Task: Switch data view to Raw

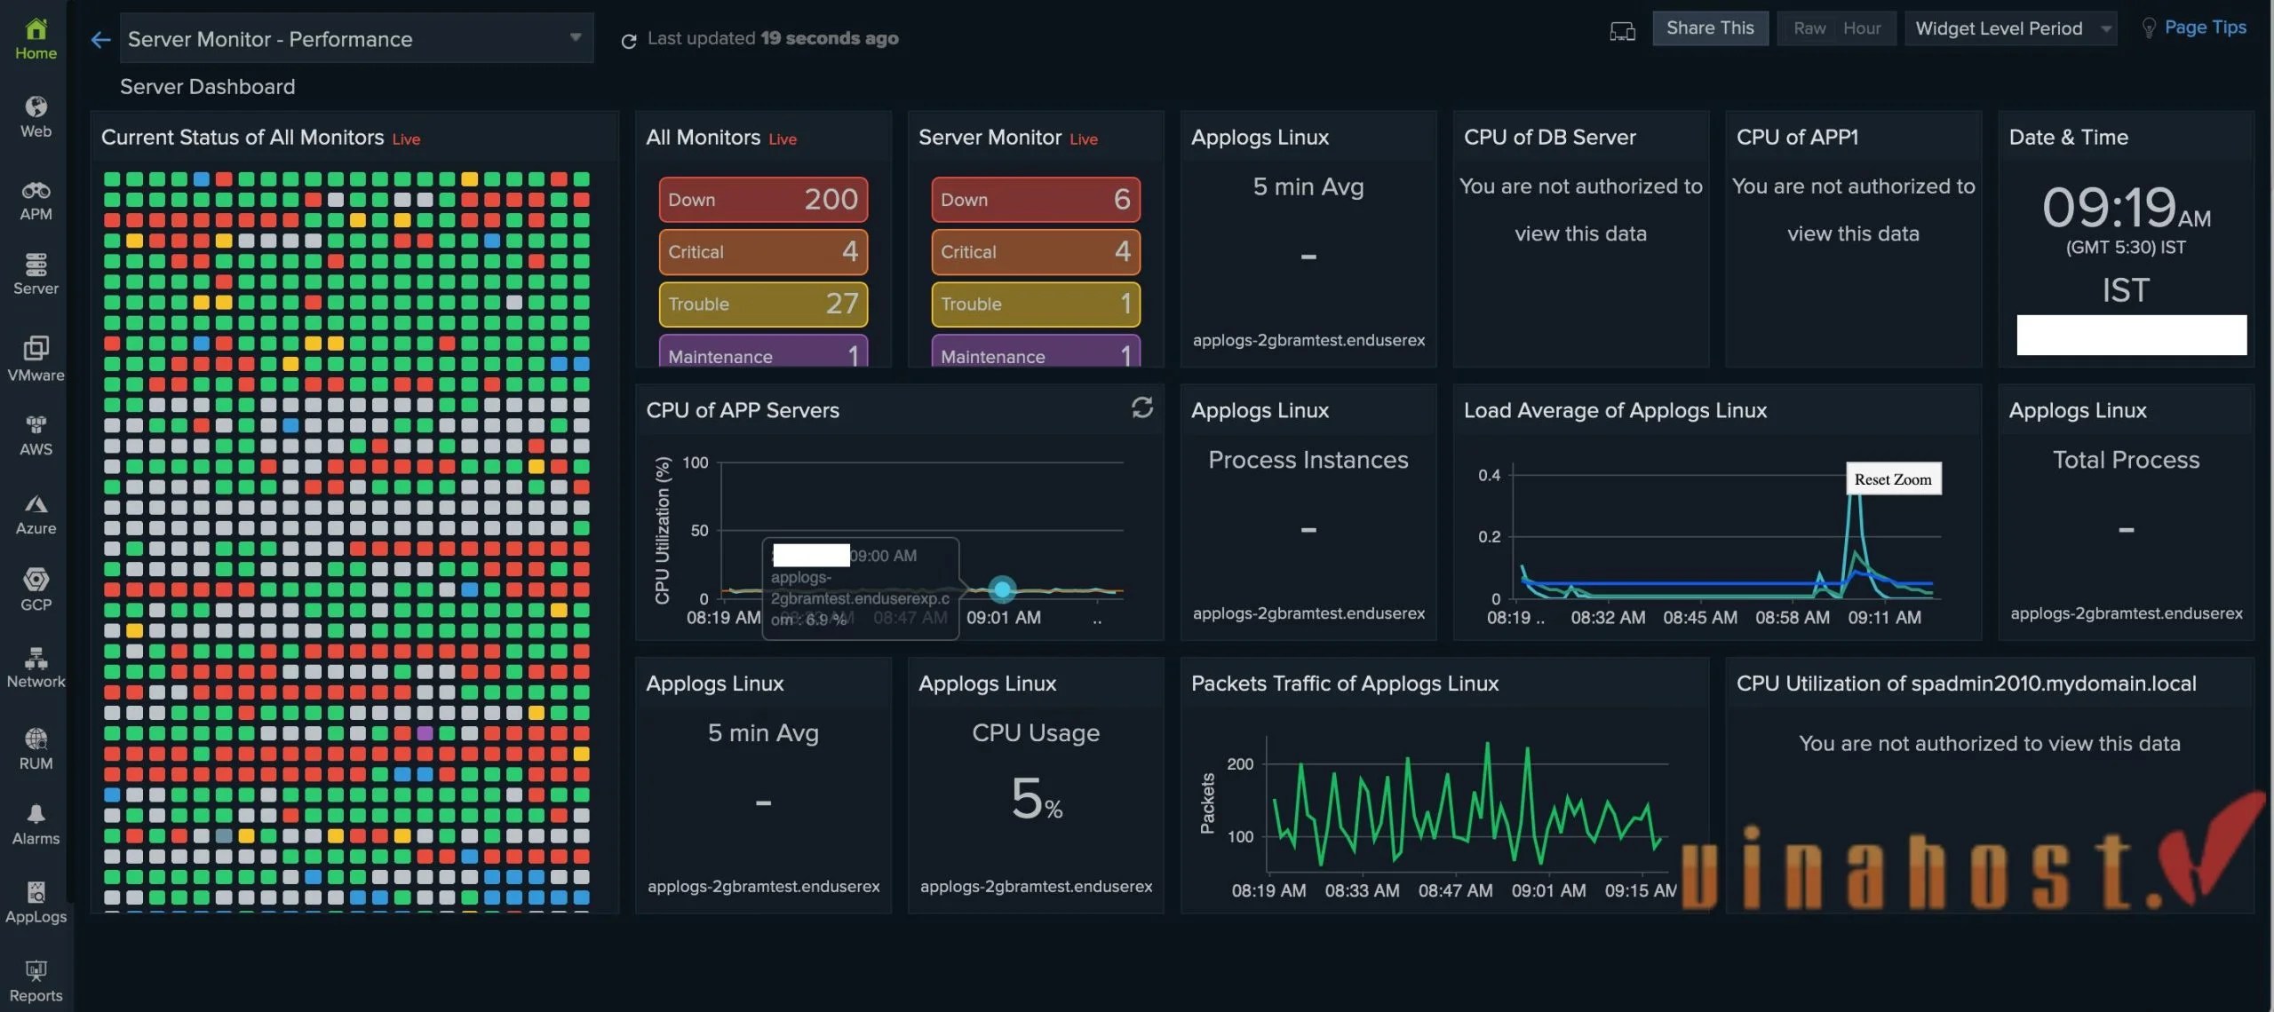Action: pos(1809,28)
